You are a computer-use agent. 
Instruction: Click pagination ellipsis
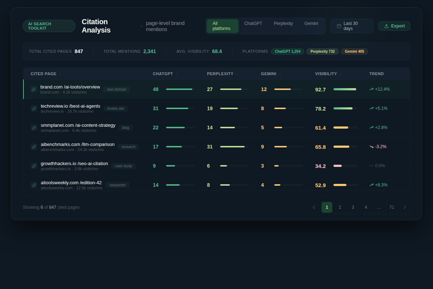(x=379, y=207)
